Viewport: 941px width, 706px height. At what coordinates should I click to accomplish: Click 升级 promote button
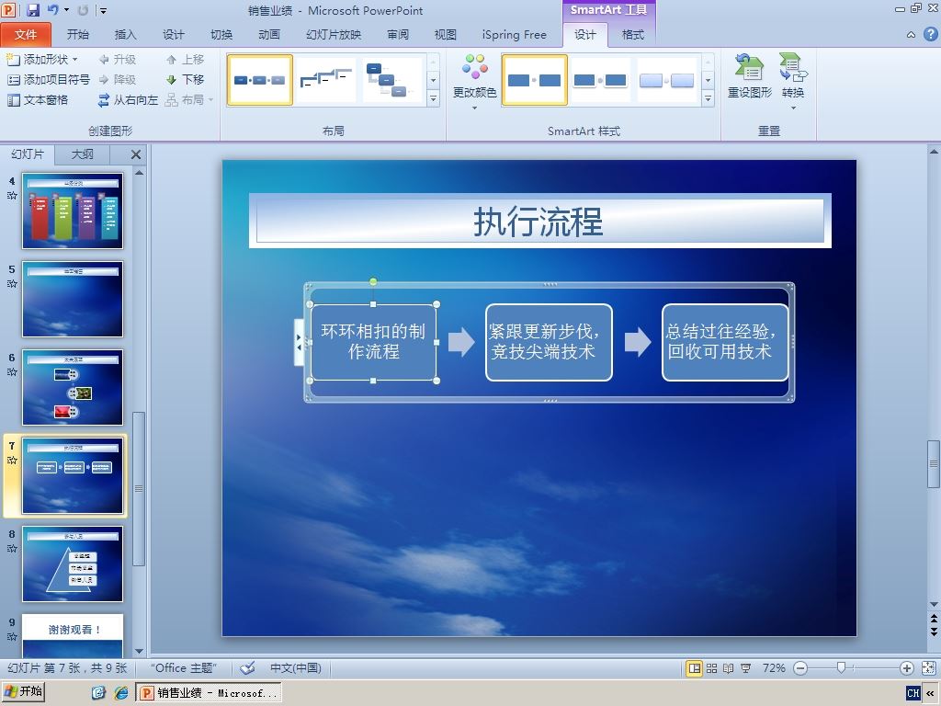(118, 60)
